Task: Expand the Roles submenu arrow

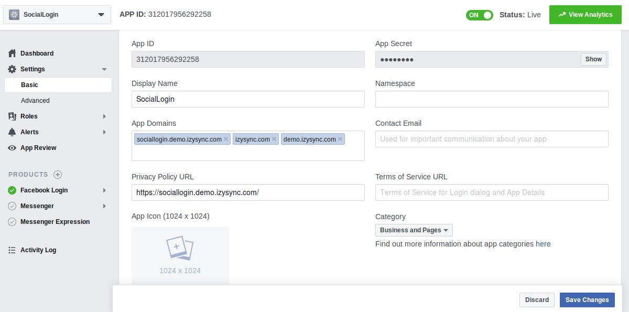Action: [x=104, y=116]
